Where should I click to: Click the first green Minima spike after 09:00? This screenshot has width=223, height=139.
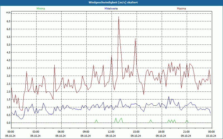point(96,120)
